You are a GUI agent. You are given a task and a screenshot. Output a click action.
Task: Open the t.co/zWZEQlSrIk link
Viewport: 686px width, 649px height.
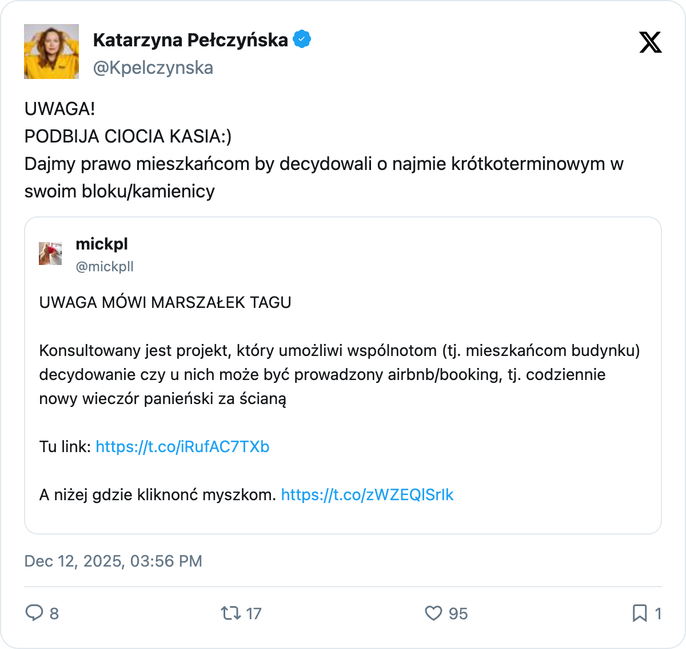click(367, 494)
